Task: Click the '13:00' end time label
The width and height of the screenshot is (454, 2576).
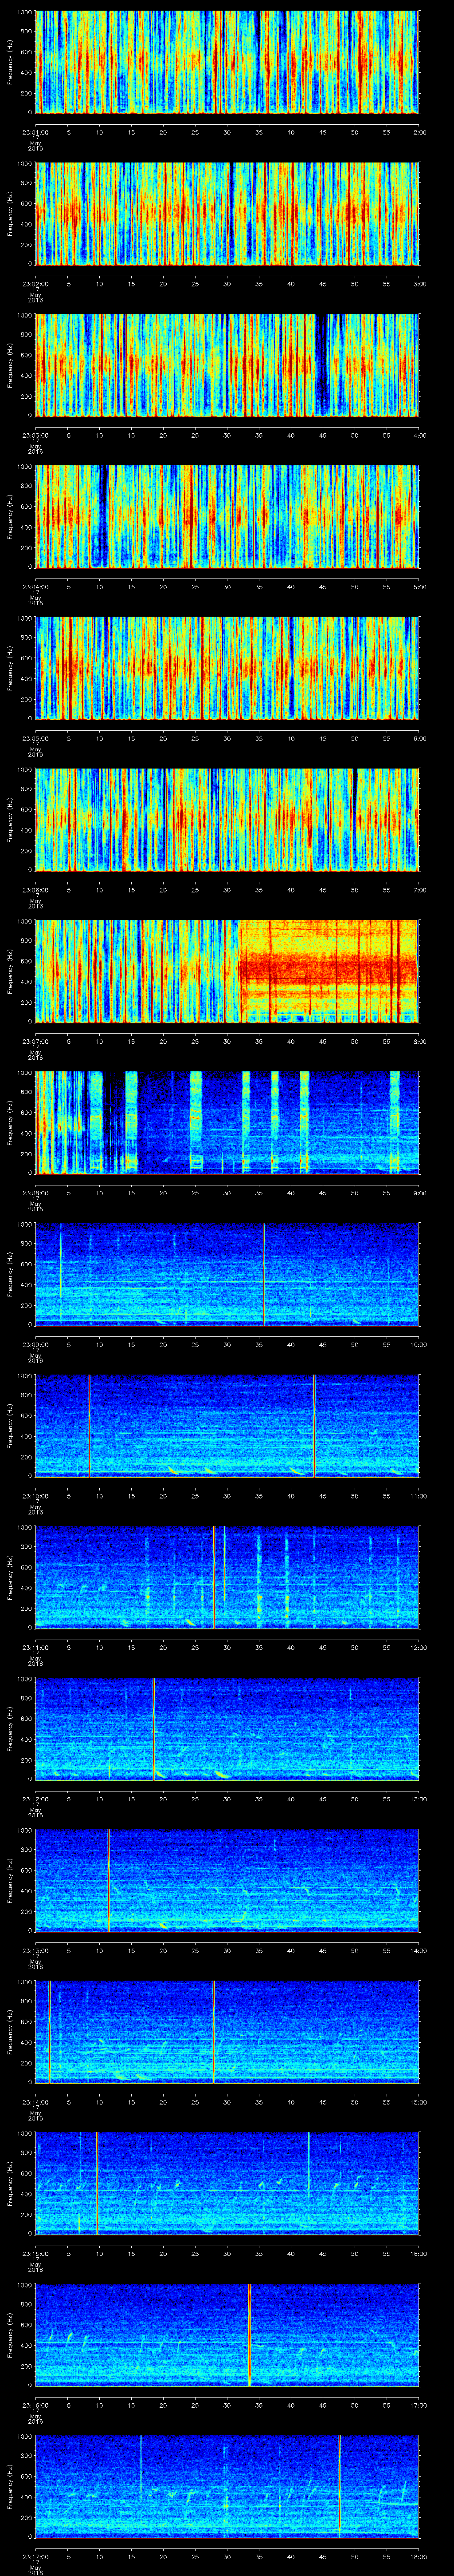Action: (419, 1798)
